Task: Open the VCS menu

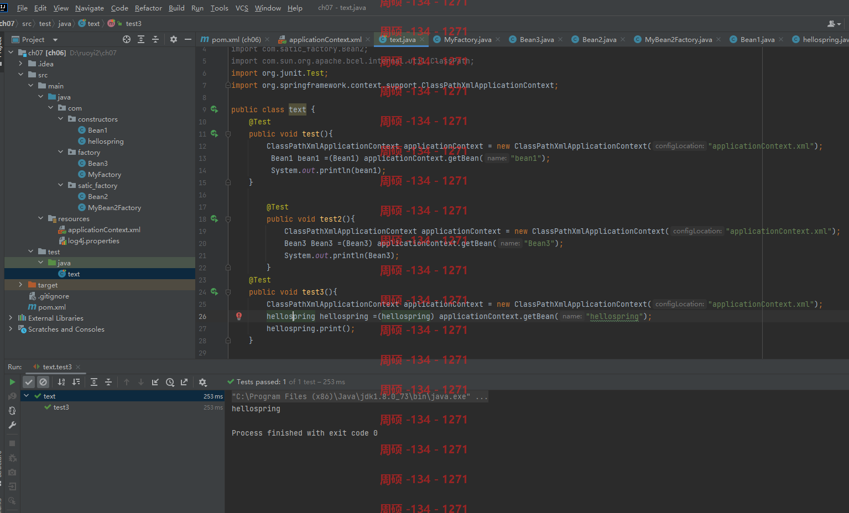Action: pyautogui.click(x=242, y=8)
